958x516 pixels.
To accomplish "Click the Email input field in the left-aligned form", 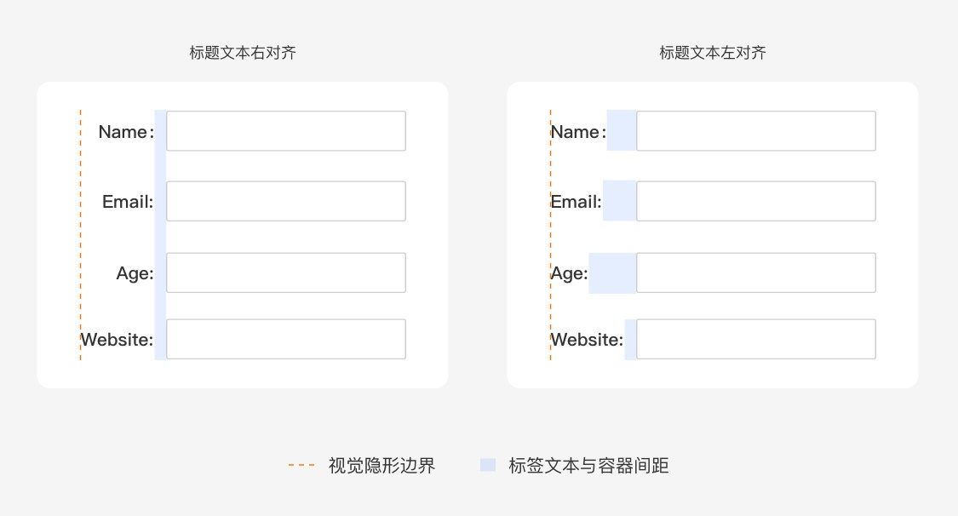I will click(756, 201).
